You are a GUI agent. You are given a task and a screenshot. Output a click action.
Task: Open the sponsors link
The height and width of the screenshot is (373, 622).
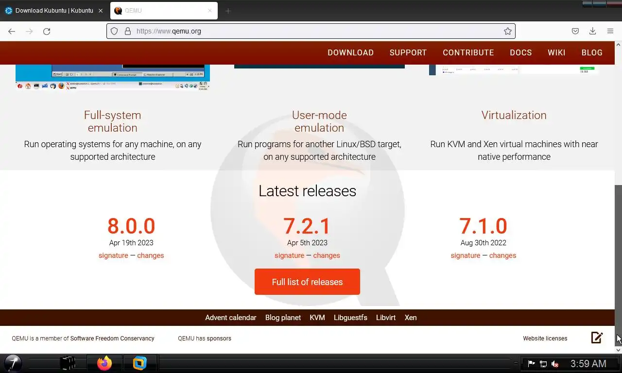pyautogui.click(x=218, y=339)
